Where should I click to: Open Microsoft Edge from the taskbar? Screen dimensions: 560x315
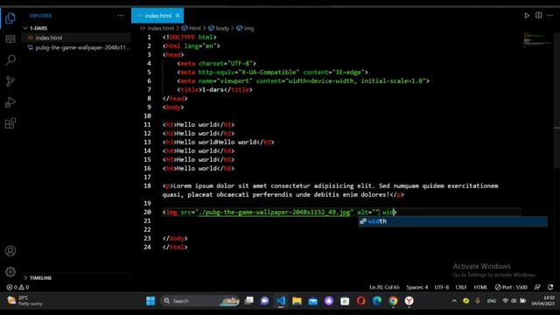(x=377, y=301)
